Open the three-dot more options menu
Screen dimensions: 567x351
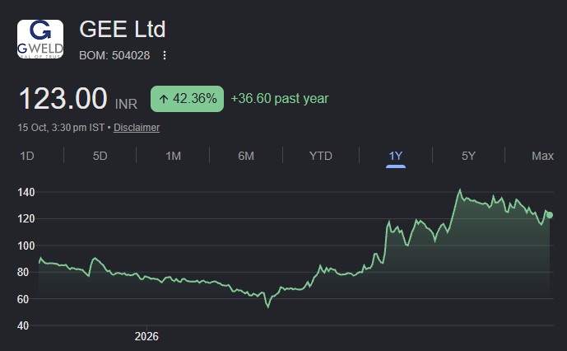(165, 55)
